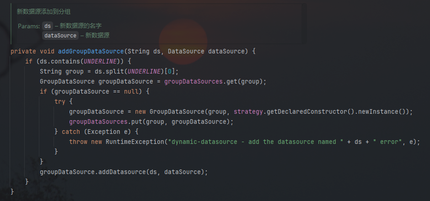This screenshot has height=201, width=430.
Task: Click the String type on the group declaration line
Action: point(51,71)
